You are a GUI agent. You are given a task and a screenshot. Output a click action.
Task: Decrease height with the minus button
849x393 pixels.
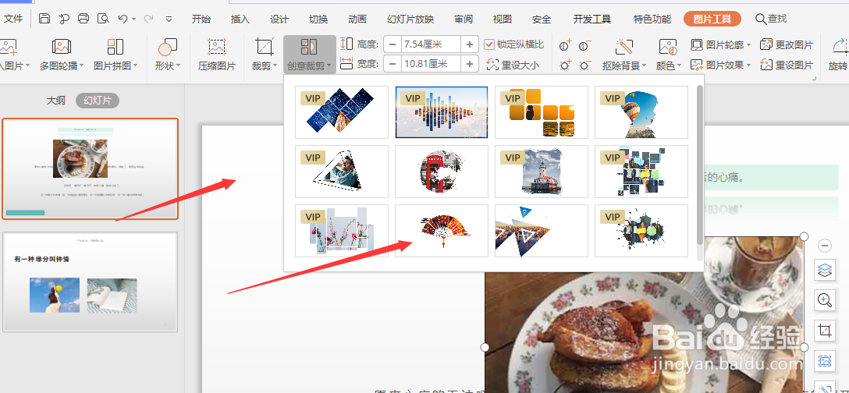[x=392, y=44]
